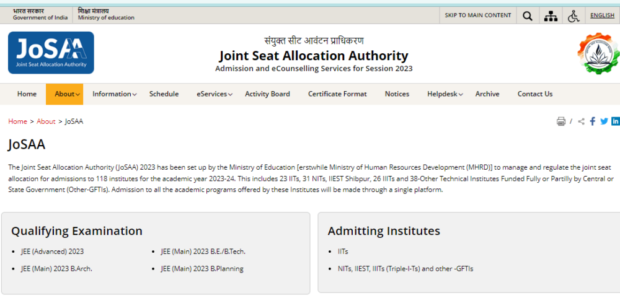The image size is (620, 298).
Task: Click Government of India text
Action: [x=40, y=18]
